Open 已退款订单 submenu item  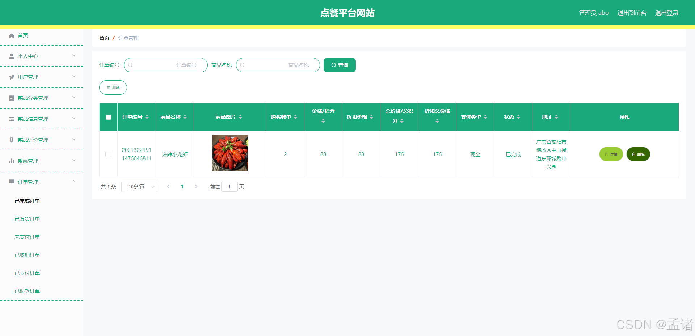coord(27,291)
